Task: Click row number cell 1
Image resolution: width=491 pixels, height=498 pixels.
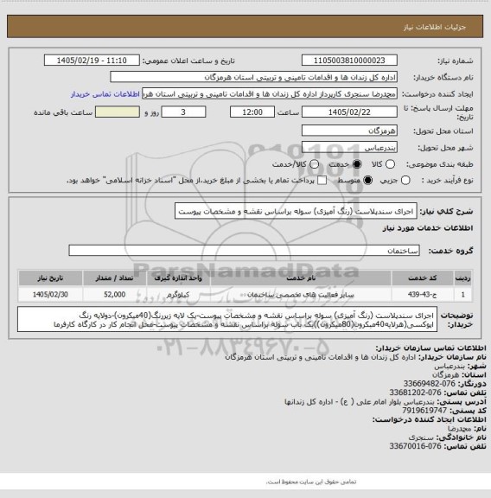Action: (x=463, y=295)
